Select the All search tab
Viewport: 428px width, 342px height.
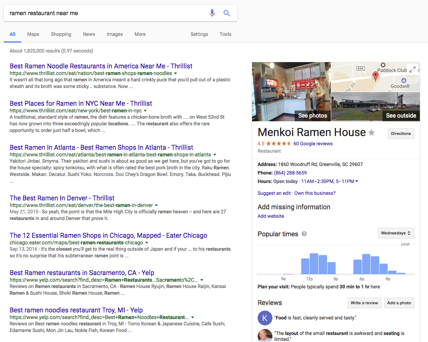tap(13, 34)
